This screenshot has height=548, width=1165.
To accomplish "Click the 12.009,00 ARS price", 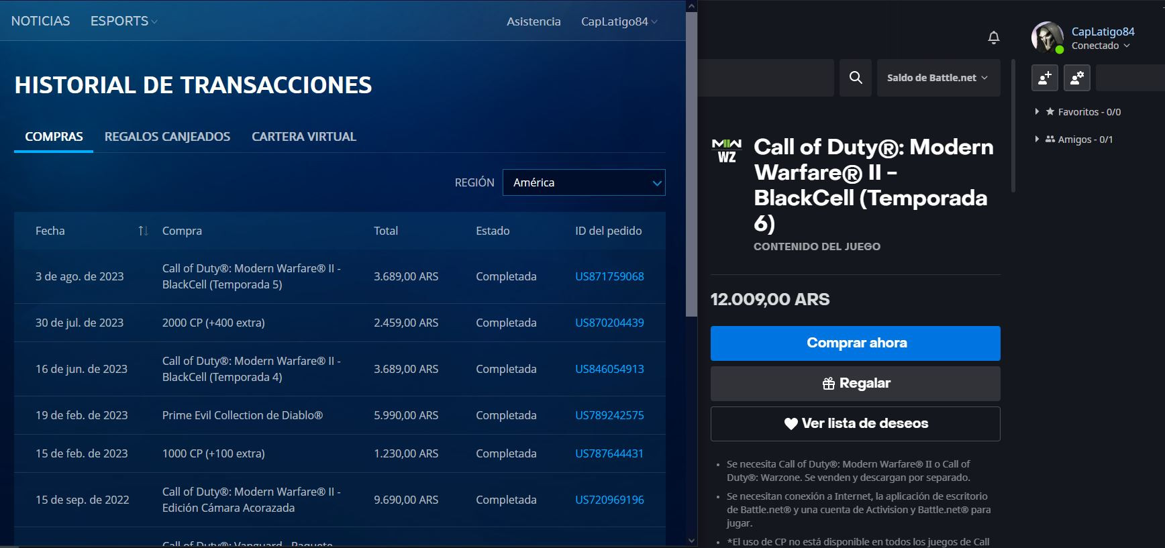I will point(770,299).
